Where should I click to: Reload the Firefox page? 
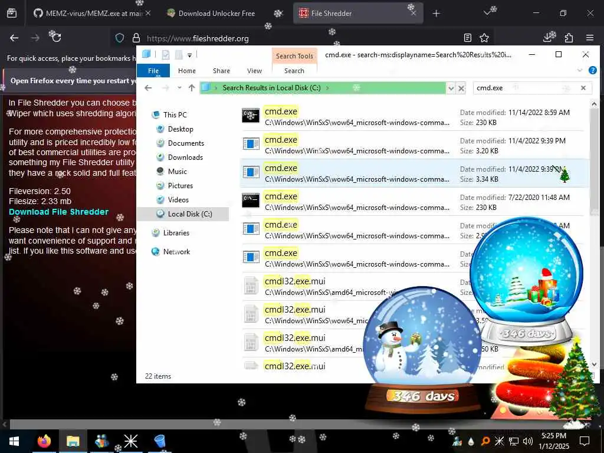pos(56,38)
